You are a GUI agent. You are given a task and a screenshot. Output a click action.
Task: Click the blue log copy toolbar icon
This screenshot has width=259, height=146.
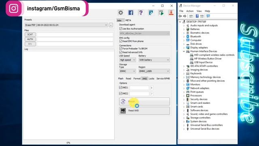pyautogui.click(x=151, y=13)
